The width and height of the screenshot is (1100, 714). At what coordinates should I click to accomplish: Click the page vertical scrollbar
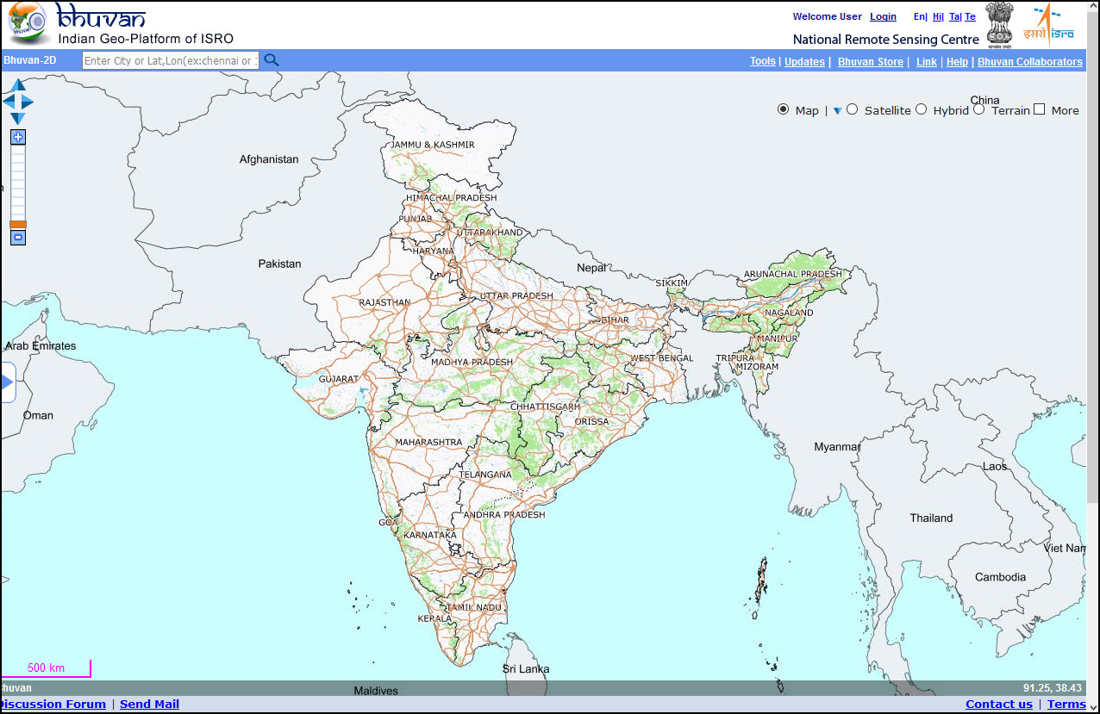point(1093,258)
